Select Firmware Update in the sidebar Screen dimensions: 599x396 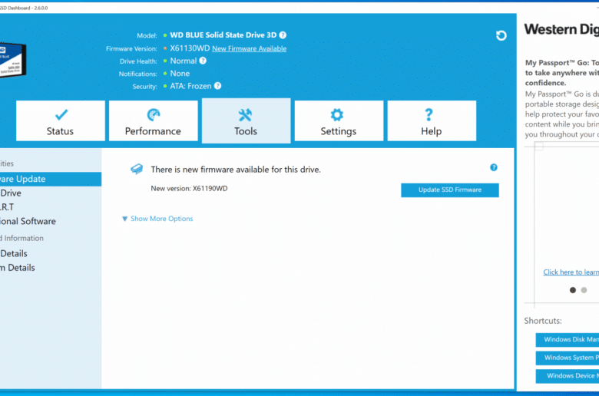(x=51, y=179)
